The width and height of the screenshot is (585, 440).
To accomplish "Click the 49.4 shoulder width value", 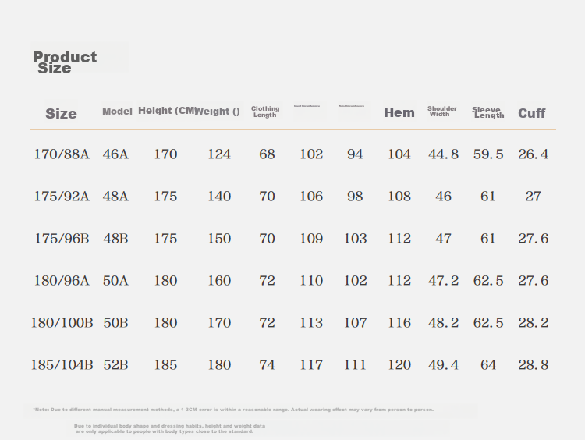I will click(x=443, y=365).
